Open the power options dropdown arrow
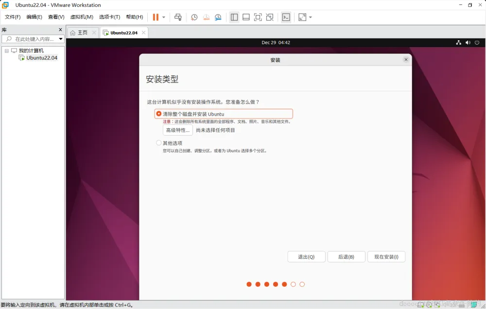This screenshot has height=309, width=486. (x=164, y=17)
